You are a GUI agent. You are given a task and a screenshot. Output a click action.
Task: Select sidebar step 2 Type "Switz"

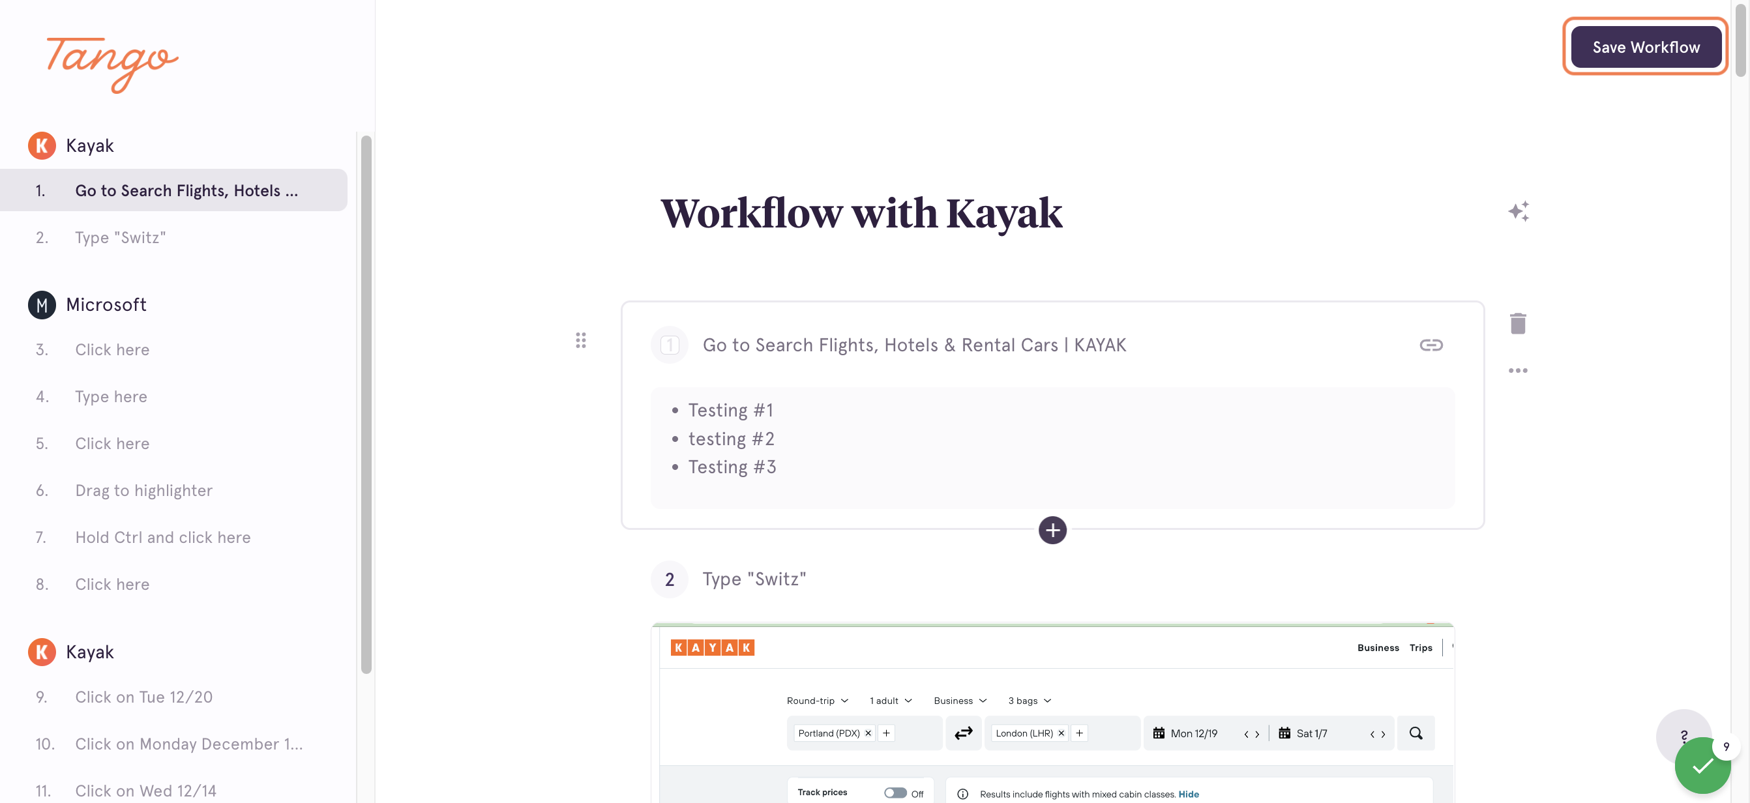pyautogui.click(x=173, y=237)
